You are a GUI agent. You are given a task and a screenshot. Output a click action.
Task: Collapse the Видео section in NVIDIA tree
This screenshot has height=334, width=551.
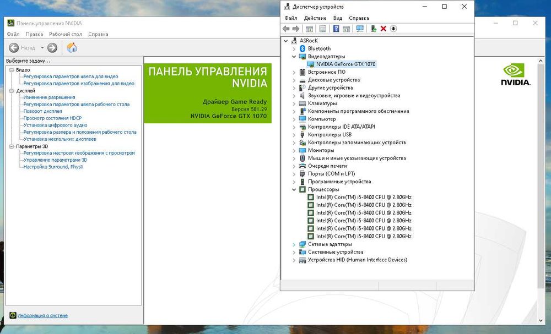(x=12, y=70)
